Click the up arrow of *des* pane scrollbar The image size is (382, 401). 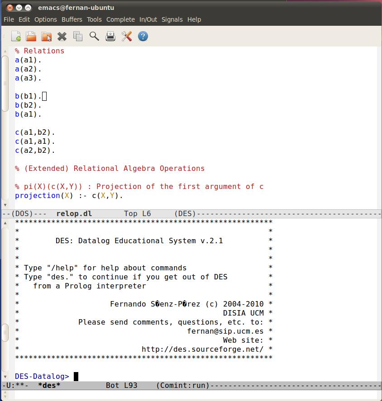5,223
